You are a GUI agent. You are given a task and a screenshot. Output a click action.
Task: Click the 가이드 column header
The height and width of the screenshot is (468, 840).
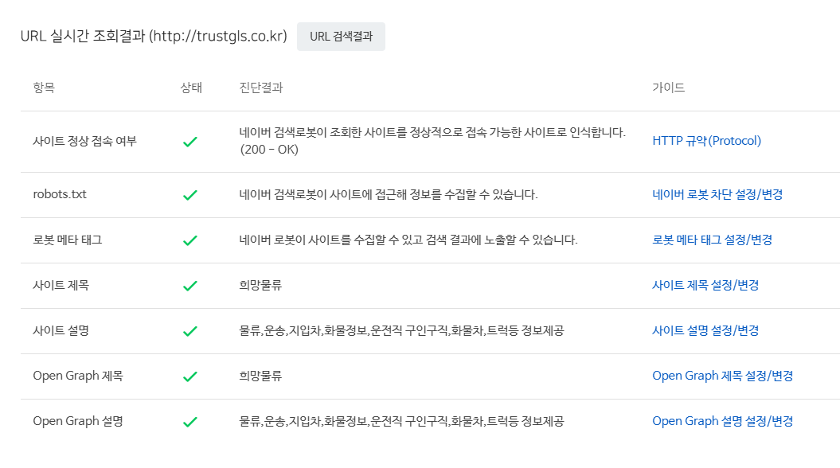click(668, 88)
